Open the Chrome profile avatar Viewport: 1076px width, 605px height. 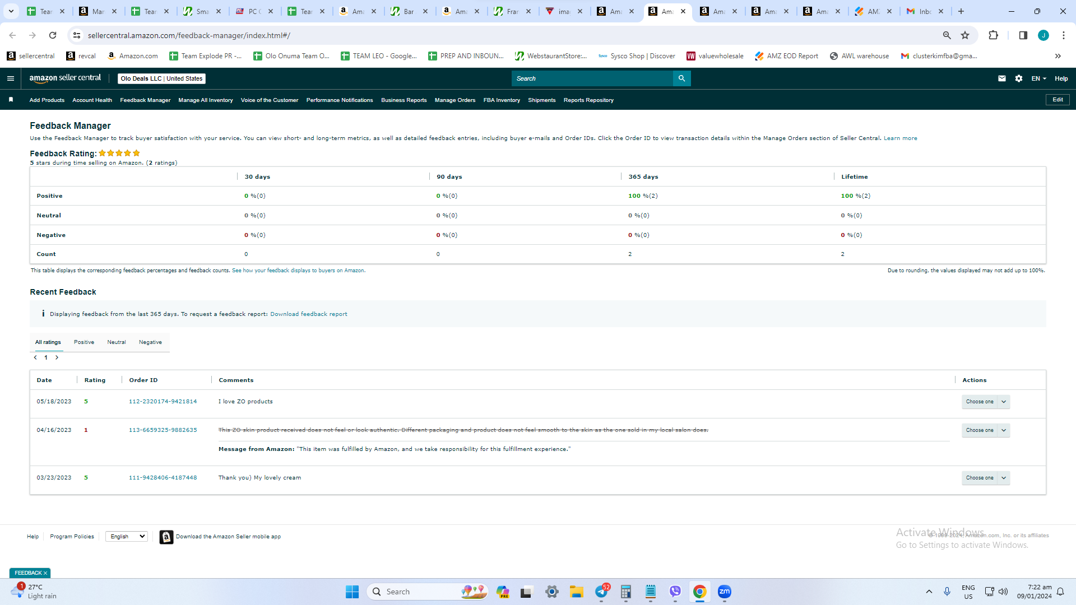1043,35
